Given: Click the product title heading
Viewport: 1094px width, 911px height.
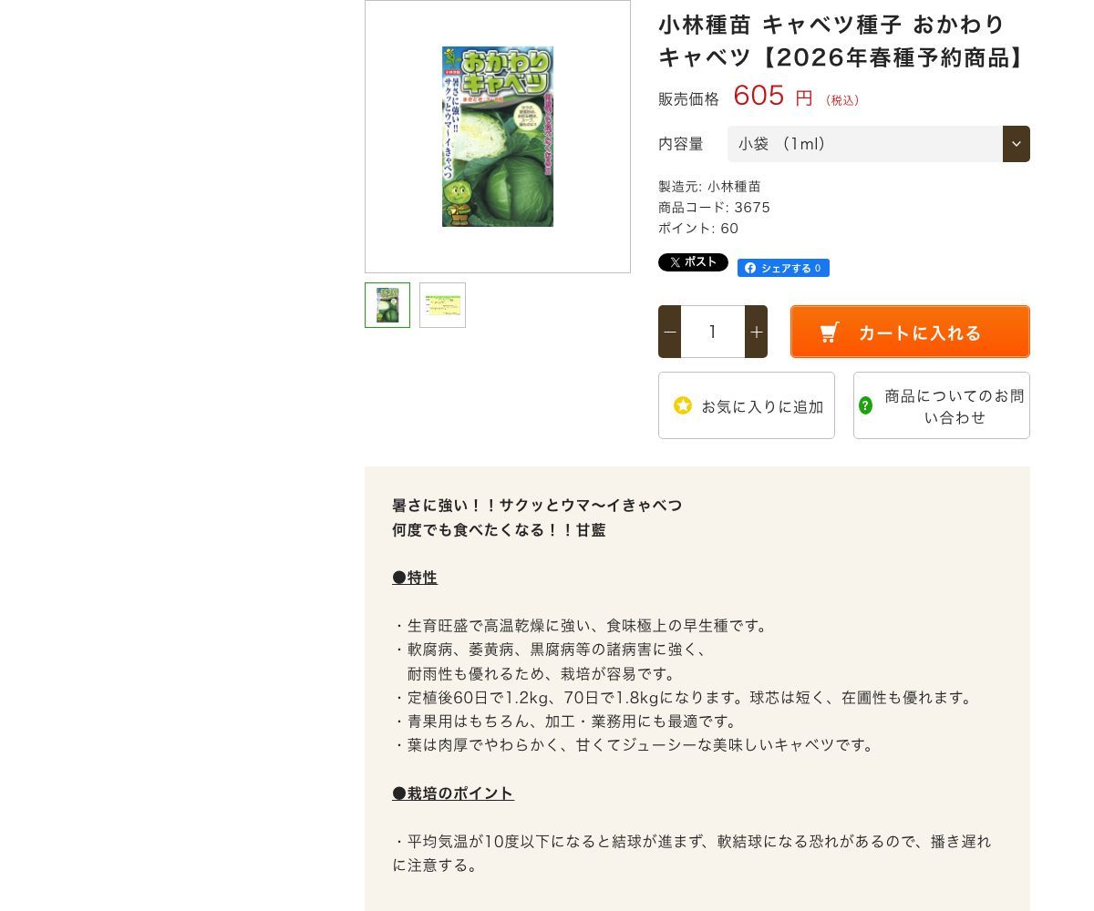Looking at the screenshot, I should (x=843, y=41).
